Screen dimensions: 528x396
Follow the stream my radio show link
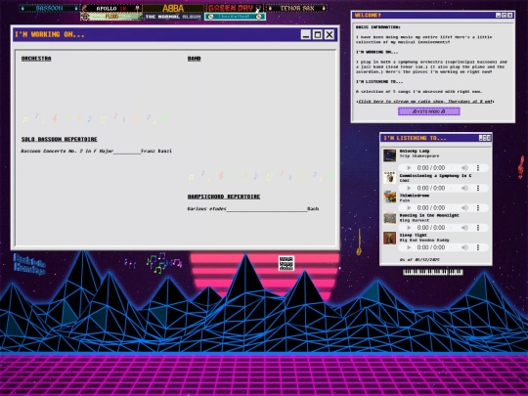425,102
